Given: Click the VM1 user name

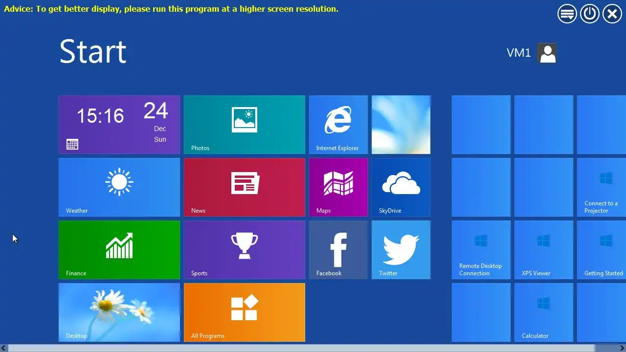Looking at the screenshot, I should [x=519, y=53].
